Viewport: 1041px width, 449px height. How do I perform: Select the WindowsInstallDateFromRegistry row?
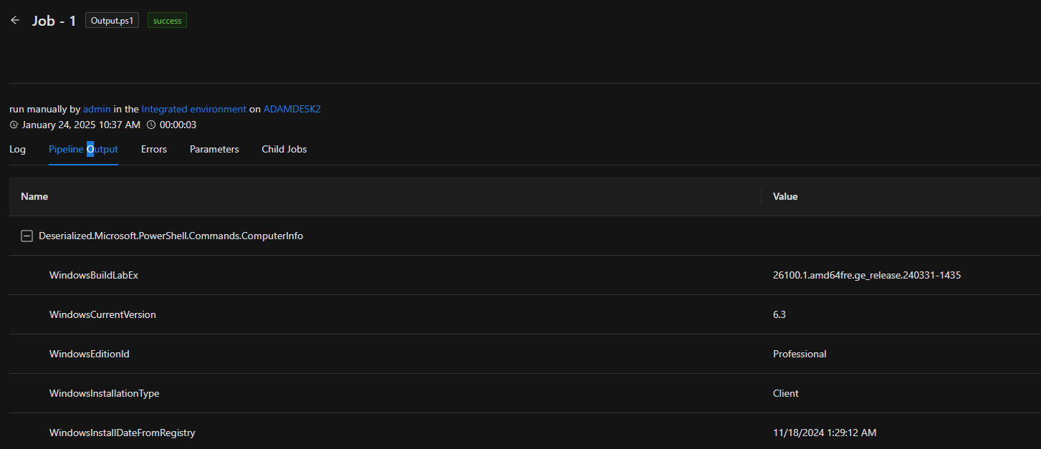point(123,433)
